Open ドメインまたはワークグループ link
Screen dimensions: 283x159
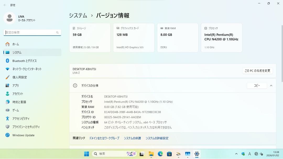pyautogui.click(x=104, y=138)
